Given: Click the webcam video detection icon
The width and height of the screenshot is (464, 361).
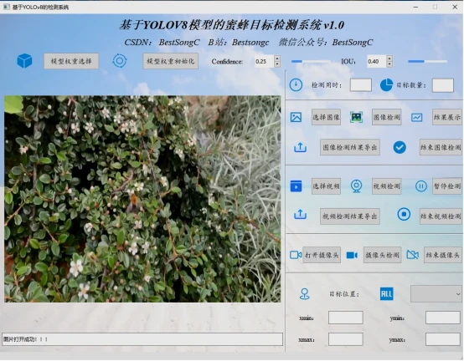Looking at the screenshot, I should [356, 186].
